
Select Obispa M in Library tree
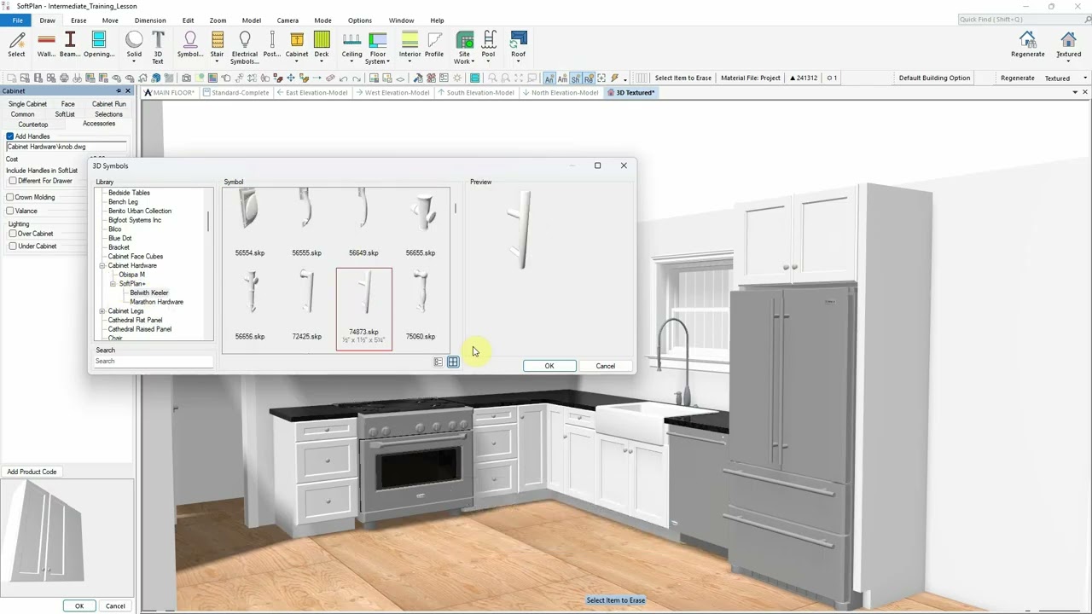[131, 275]
